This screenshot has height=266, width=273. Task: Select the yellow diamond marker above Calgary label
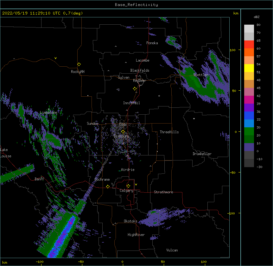pos(128,186)
